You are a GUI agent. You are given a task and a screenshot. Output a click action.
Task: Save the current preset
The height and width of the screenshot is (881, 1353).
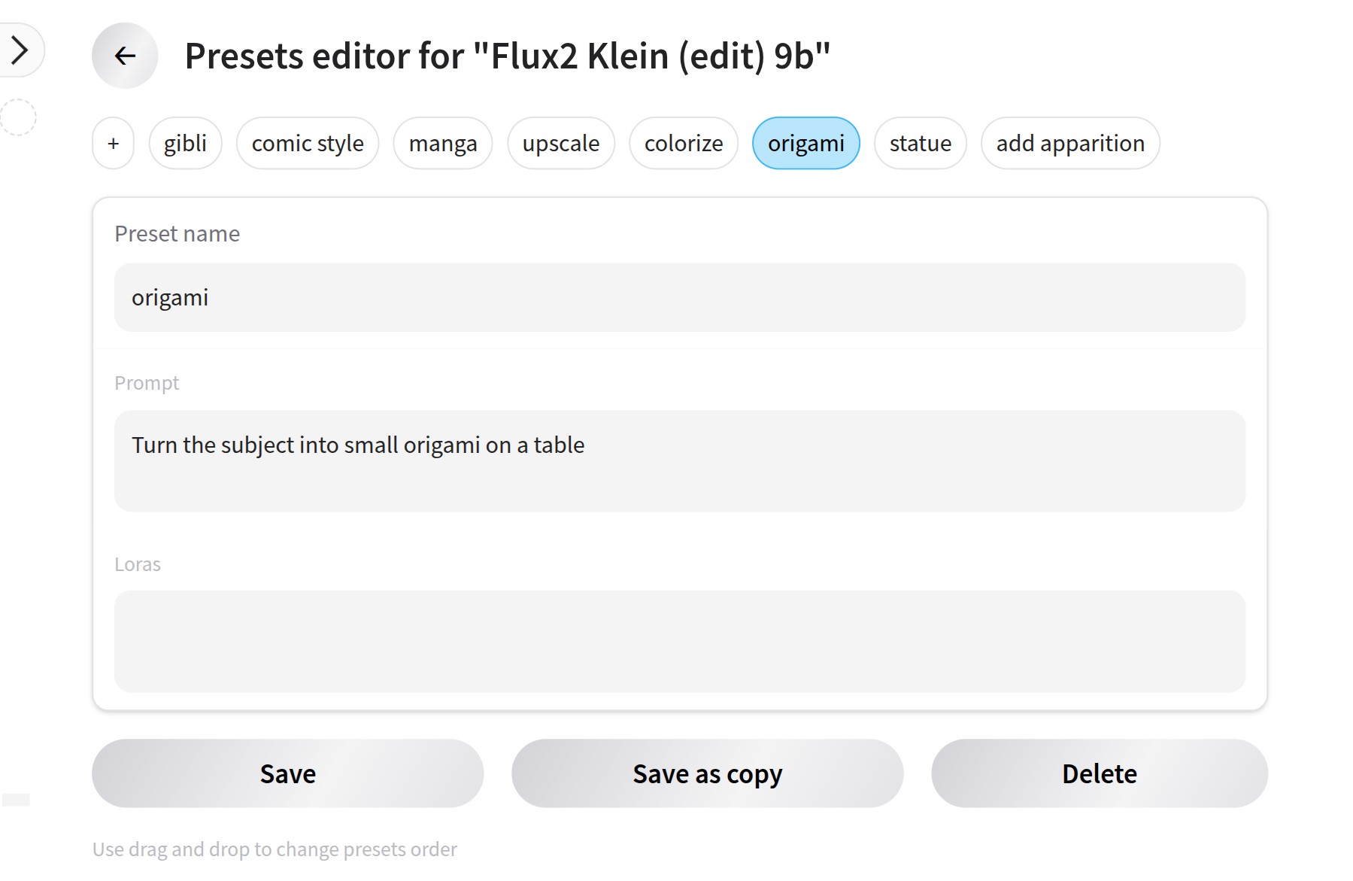click(288, 773)
